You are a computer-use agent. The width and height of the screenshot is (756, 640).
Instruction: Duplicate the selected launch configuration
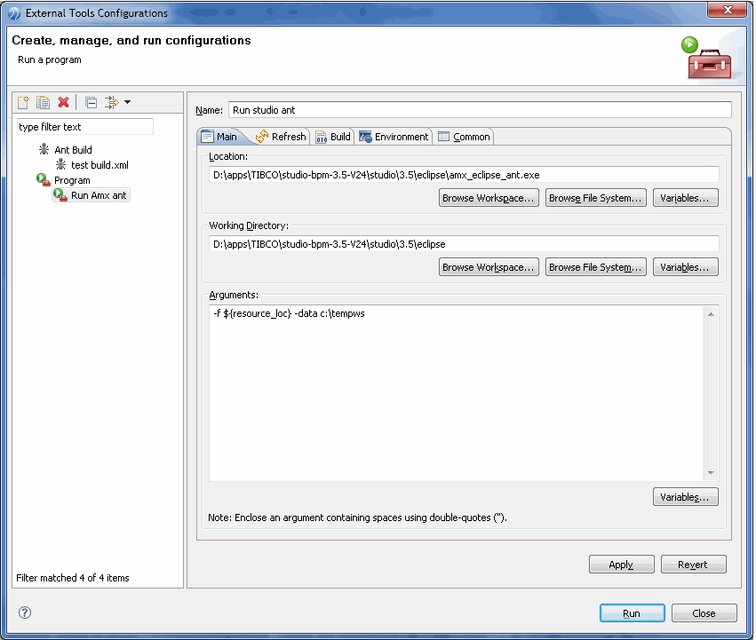click(43, 102)
